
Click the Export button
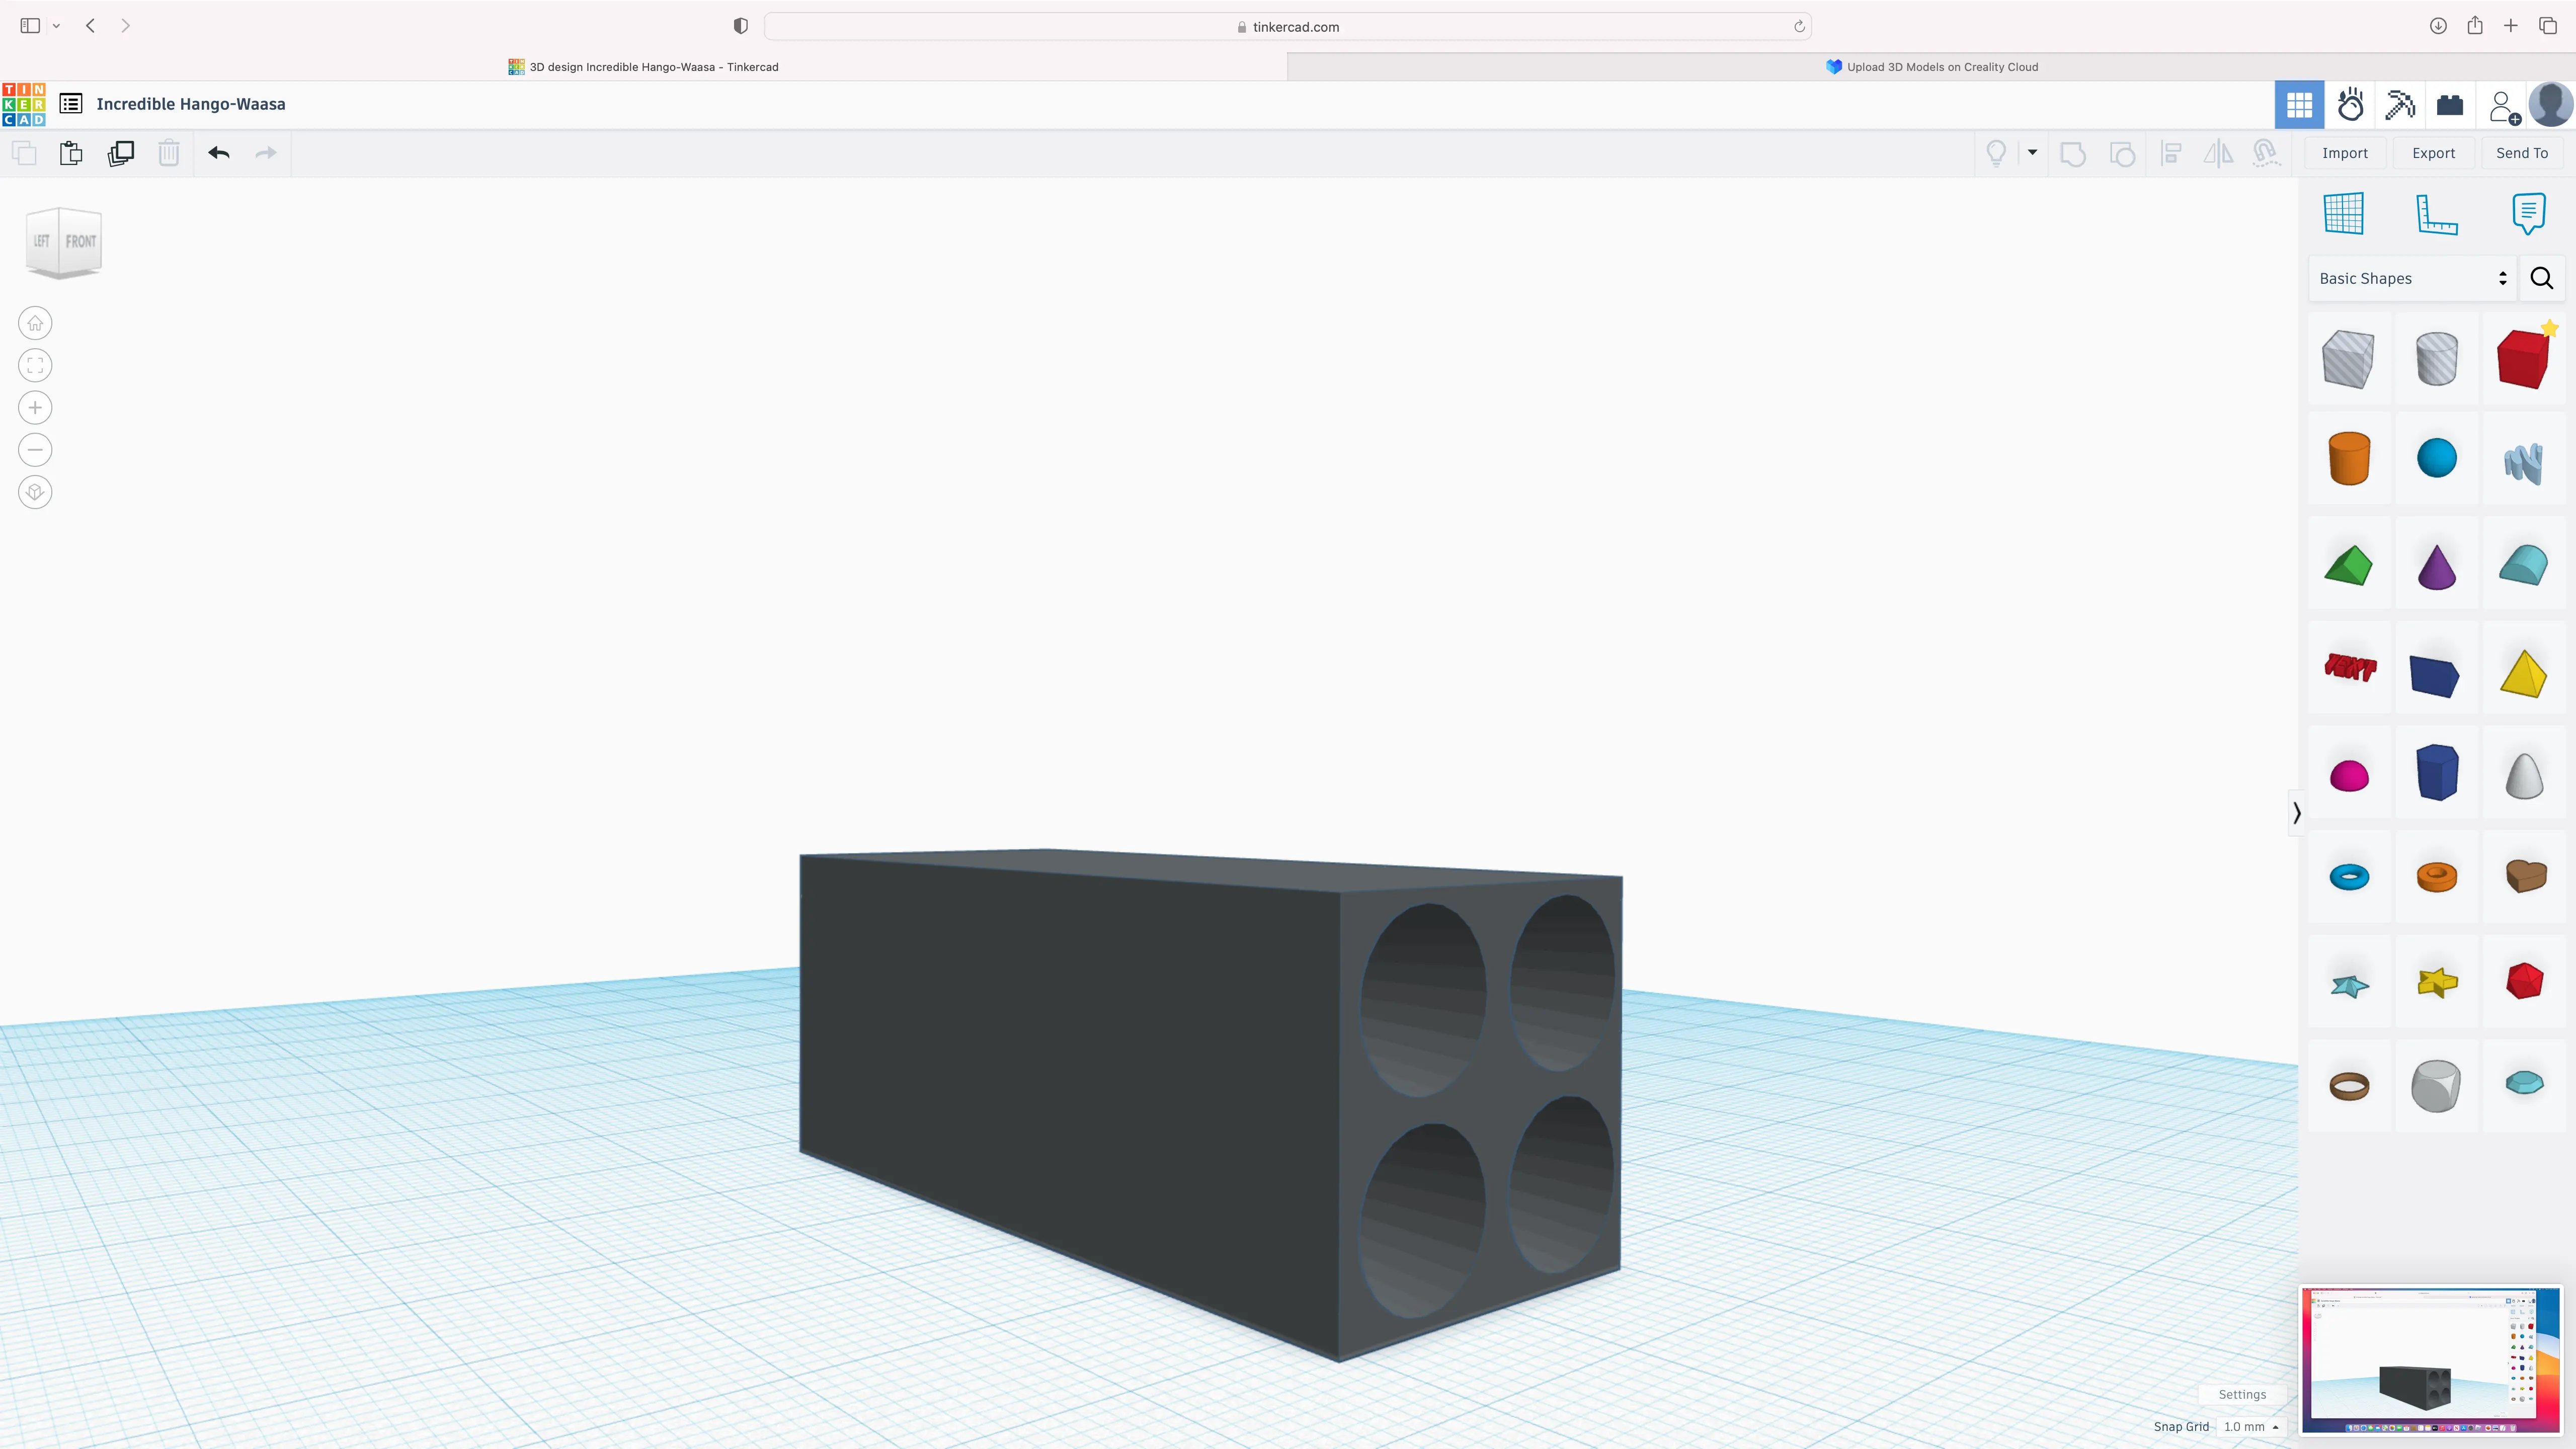2433,153
